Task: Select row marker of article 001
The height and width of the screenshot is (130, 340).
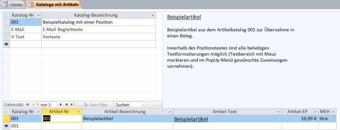Action: (x=6, y=118)
